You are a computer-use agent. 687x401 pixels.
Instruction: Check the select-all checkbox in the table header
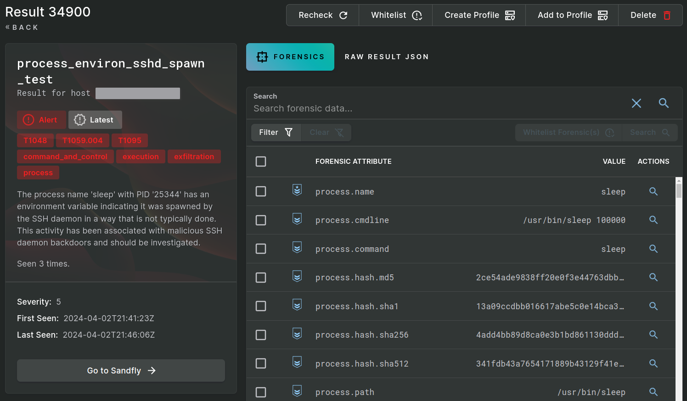pos(261,162)
